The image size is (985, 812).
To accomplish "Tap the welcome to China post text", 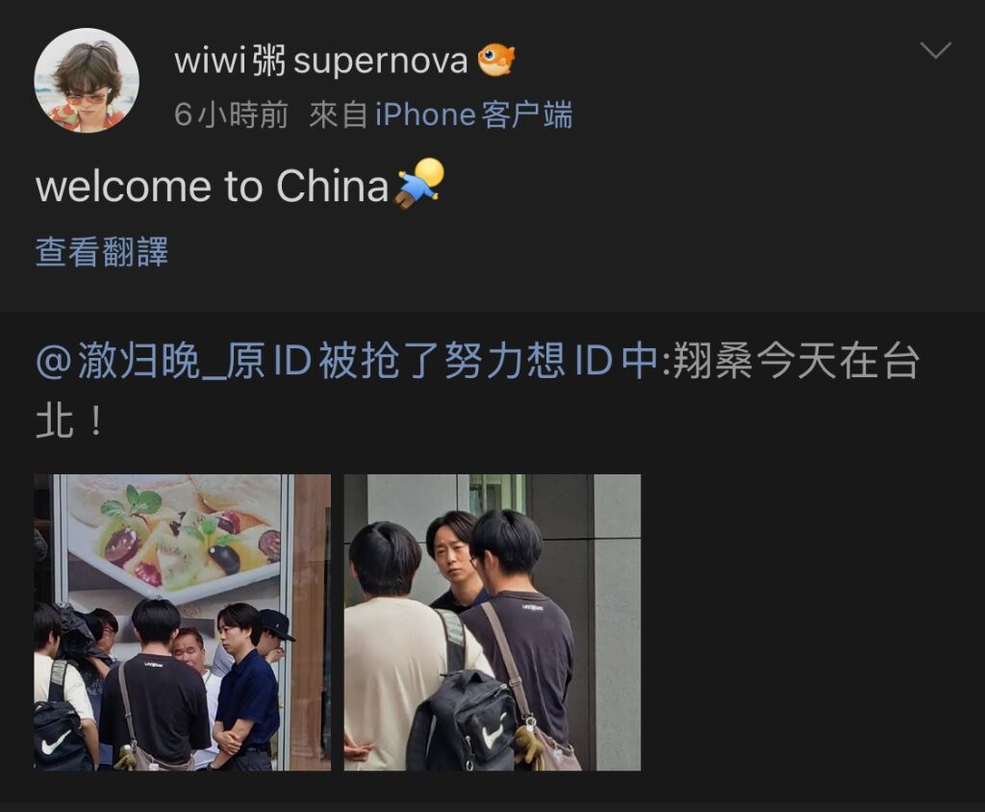I will tap(213, 186).
